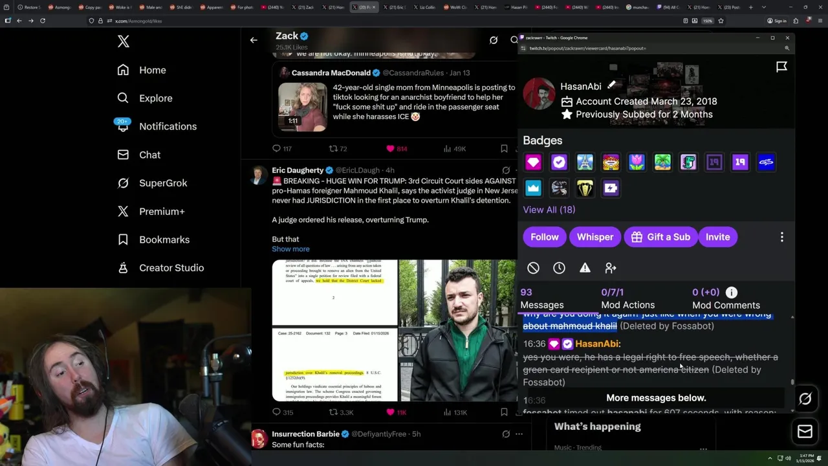The height and width of the screenshot is (466, 828).
Task: Click the pink diamond badge
Action: (533, 162)
